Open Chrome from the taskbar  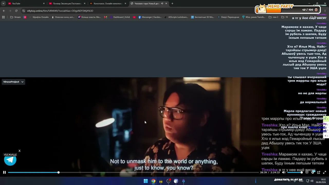click(x=153, y=181)
